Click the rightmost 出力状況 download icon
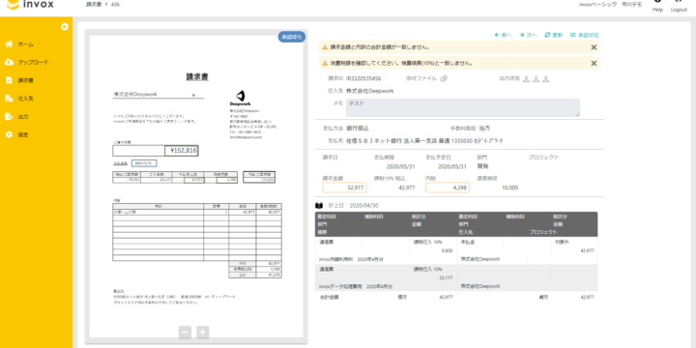696x348 pixels. (546, 78)
